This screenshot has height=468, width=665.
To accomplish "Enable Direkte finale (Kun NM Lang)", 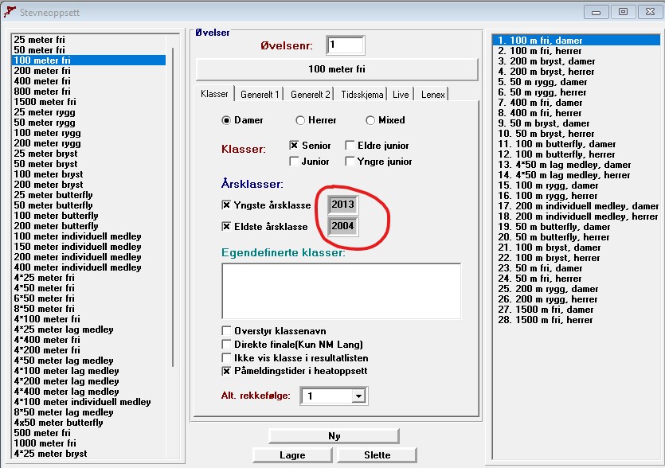I will point(227,345).
